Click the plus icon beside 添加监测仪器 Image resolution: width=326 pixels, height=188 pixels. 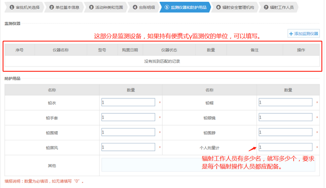point(291,34)
